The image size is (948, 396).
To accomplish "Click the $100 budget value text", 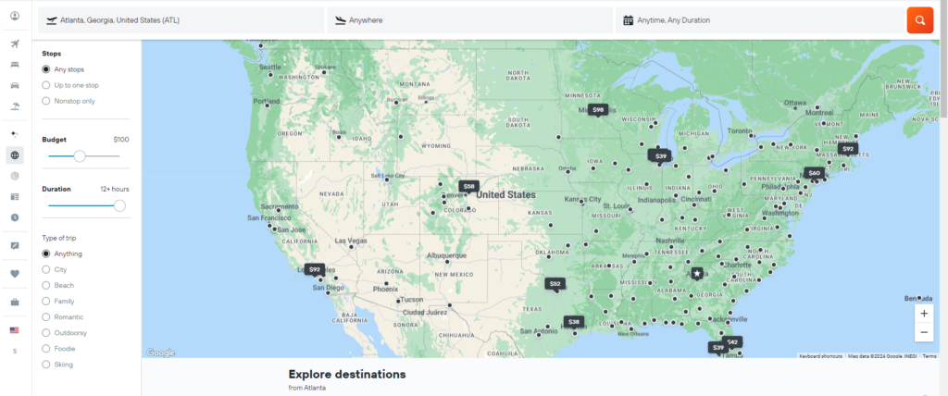I will [121, 140].
